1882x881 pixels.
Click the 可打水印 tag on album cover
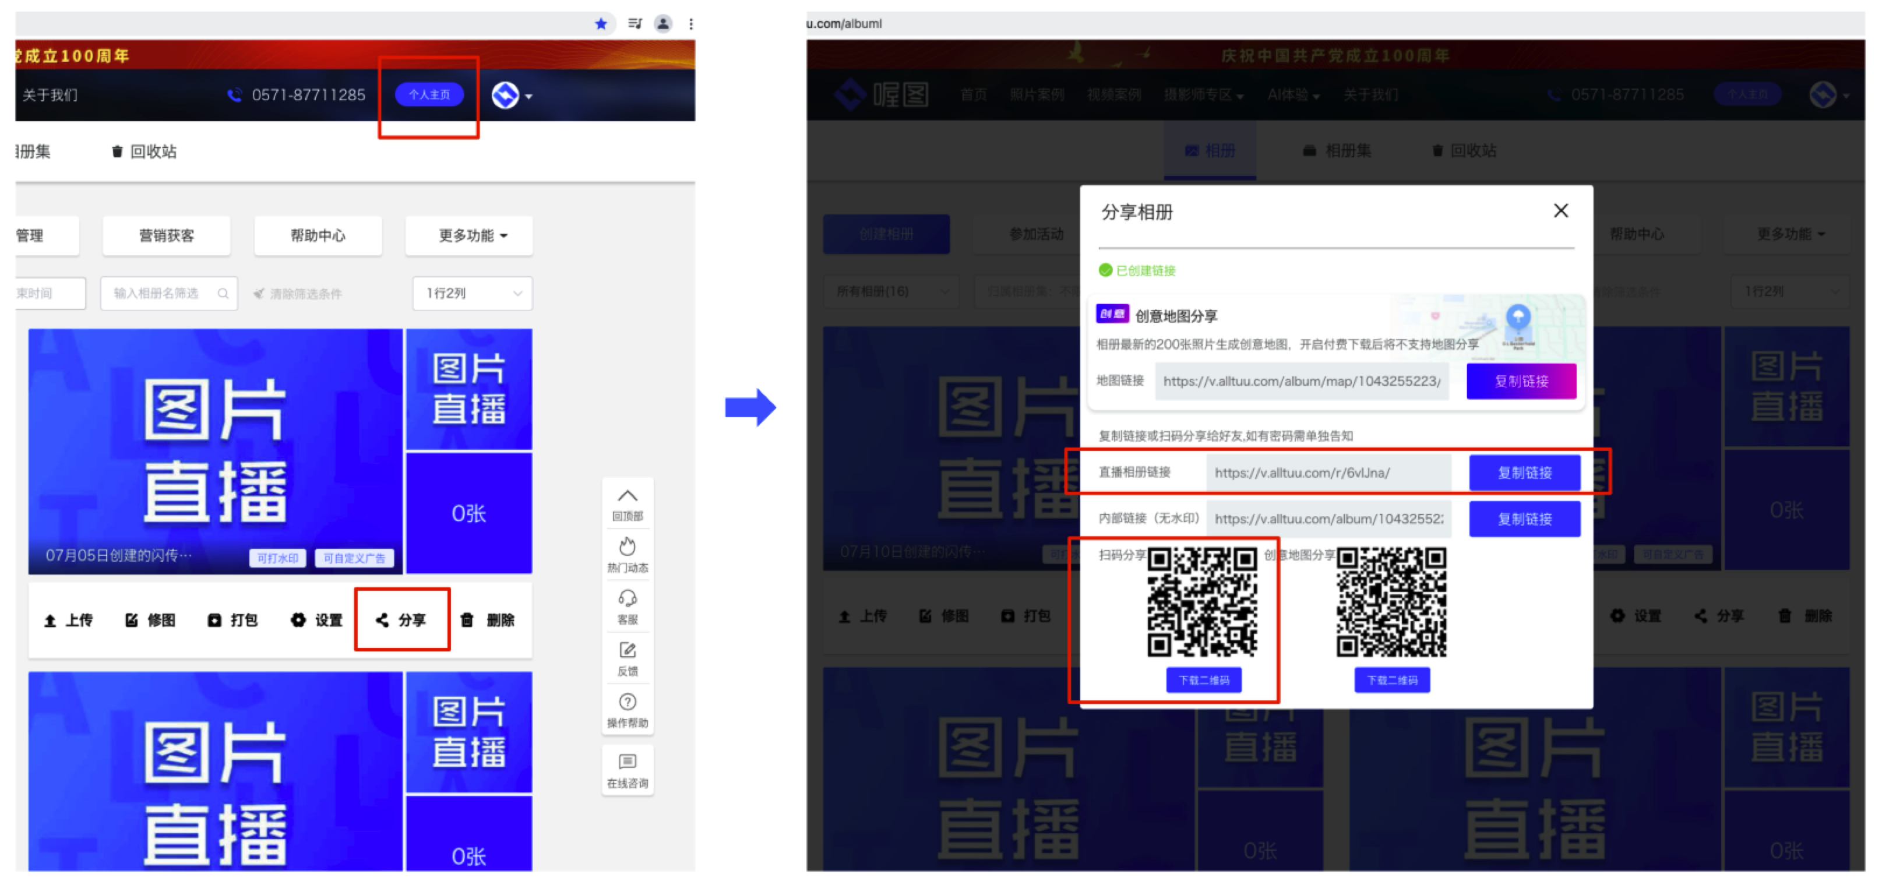(277, 558)
